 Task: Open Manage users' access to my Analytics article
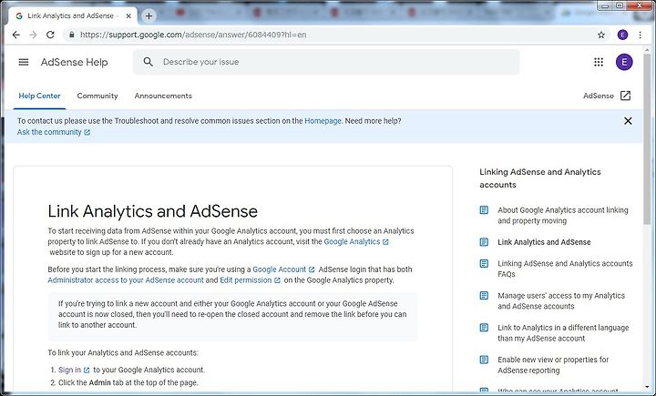click(561, 301)
